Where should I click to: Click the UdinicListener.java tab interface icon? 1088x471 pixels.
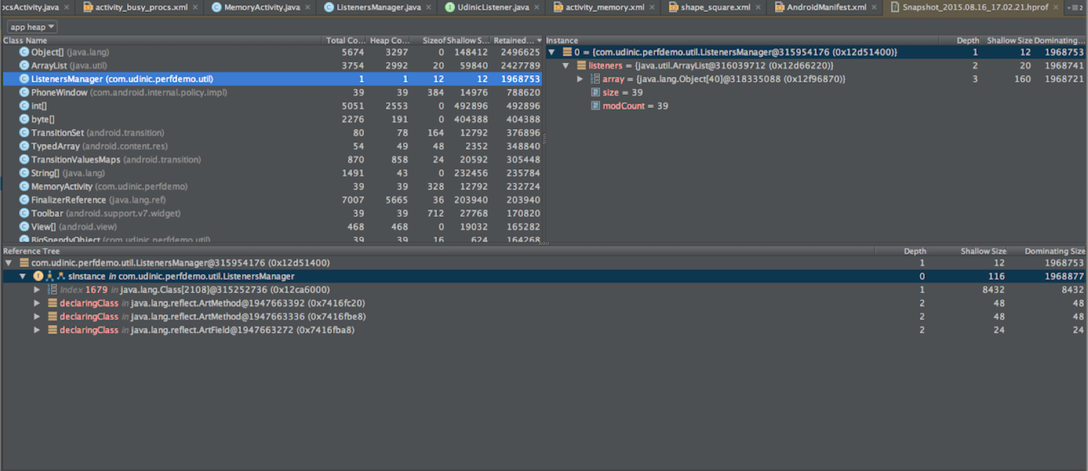[450, 7]
